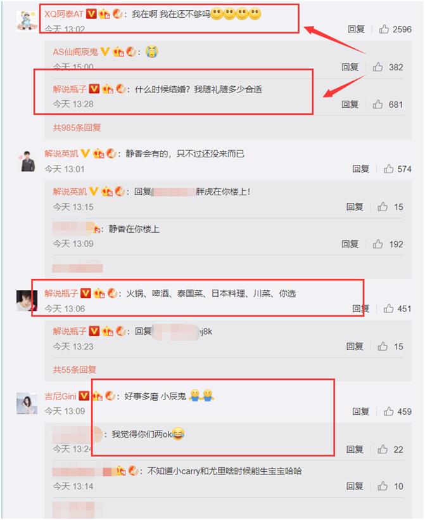Screen dimensions: 425x520
Task: Expand all 55 replies
Action: tap(75, 370)
